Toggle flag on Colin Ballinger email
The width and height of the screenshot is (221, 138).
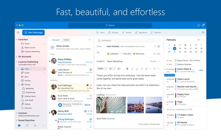click(x=88, y=85)
